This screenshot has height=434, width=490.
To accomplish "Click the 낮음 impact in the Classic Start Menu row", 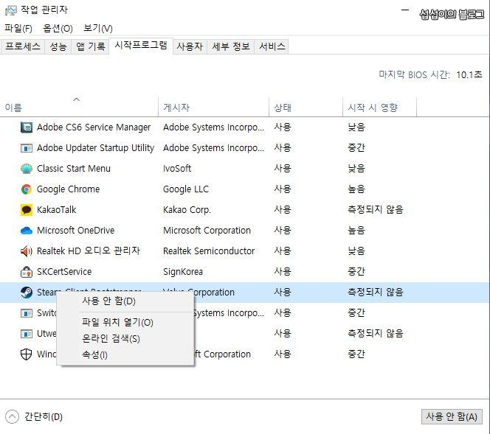I will 356,169.
